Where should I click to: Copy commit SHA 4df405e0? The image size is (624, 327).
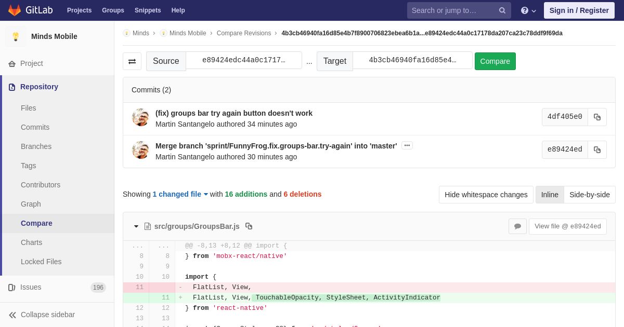[597, 117]
